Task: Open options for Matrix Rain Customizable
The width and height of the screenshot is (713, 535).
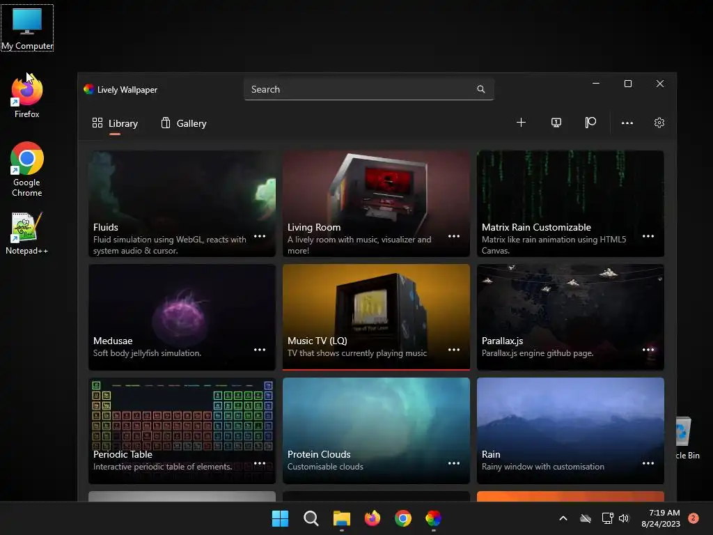Action: click(x=648, y=236)
